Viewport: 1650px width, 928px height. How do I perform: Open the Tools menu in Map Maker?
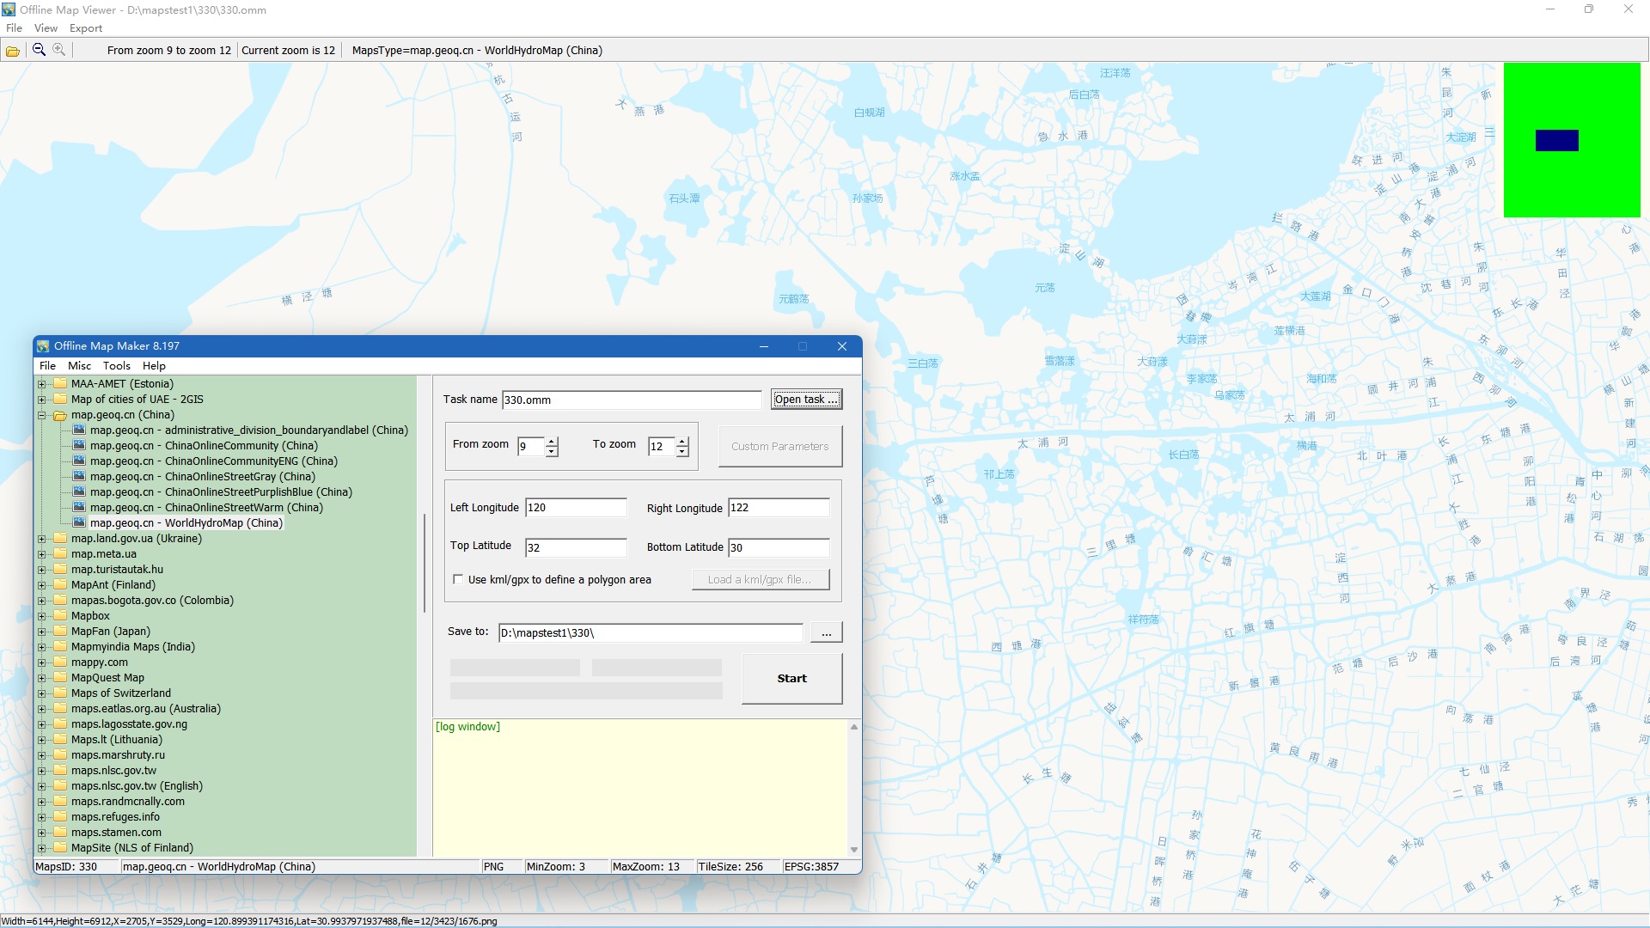pyautogui.click(x=116, y=365)
